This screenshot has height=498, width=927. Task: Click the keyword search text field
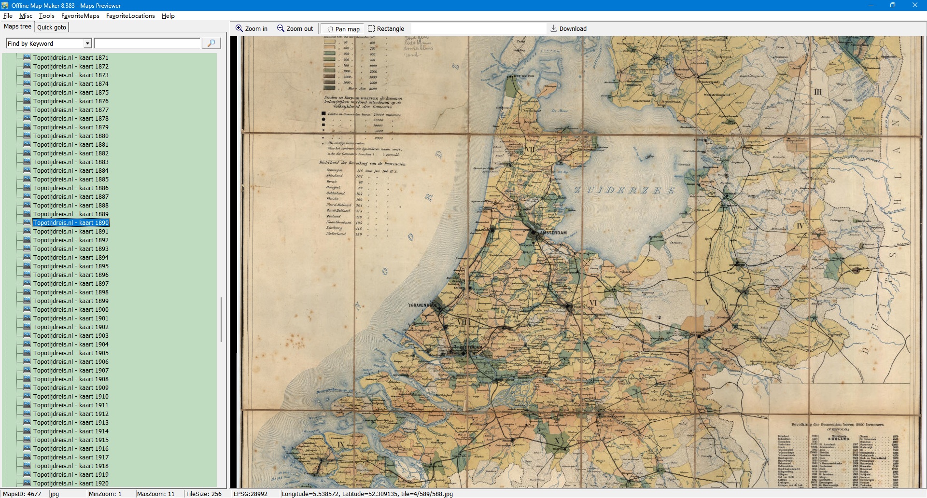coord(147,43)
